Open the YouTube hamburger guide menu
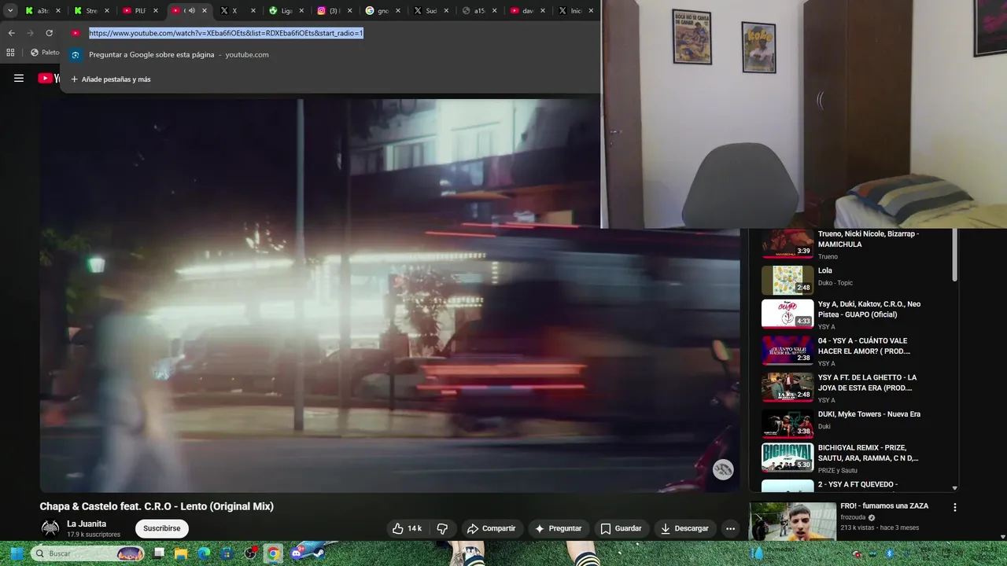 click(19, 78)
